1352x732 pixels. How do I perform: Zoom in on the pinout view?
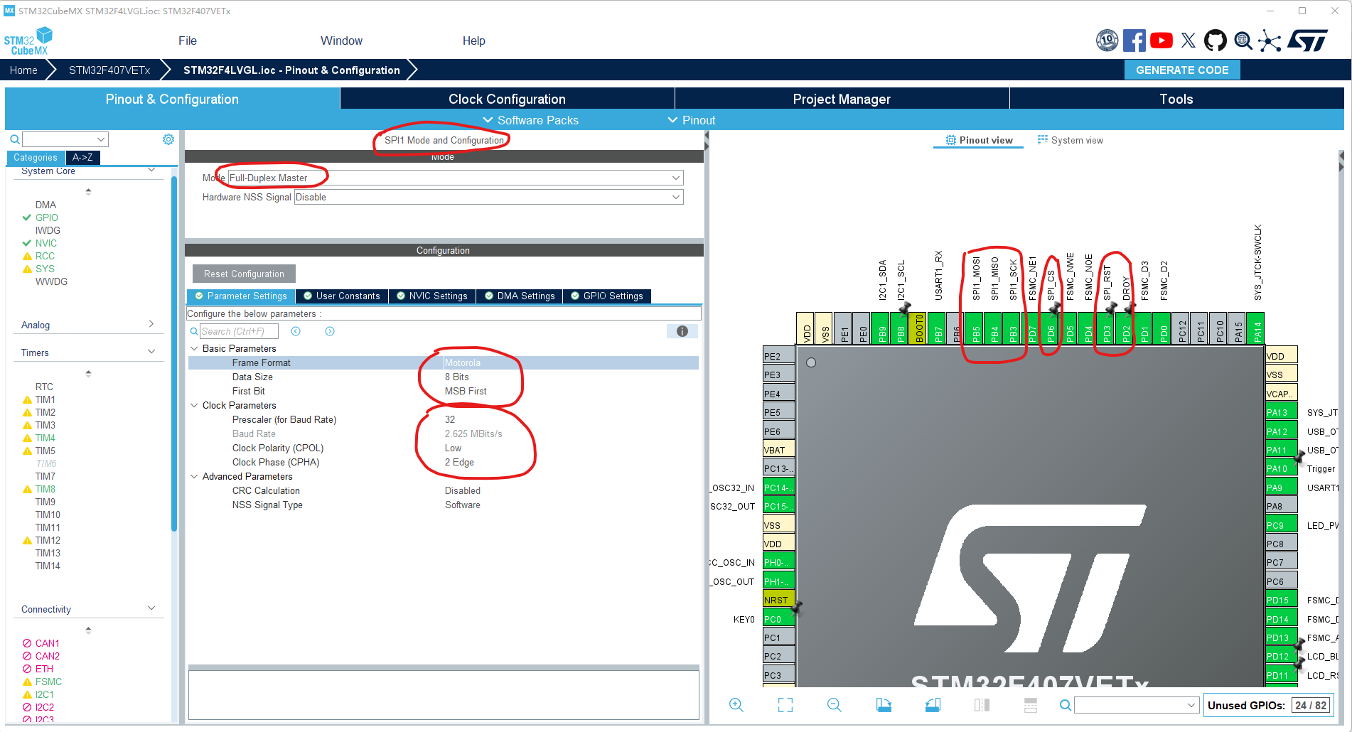coord(736,704)
